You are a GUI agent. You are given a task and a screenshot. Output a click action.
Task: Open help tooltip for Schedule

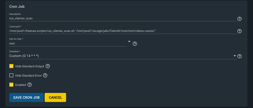pyautogui.click(x=239, y=56)
